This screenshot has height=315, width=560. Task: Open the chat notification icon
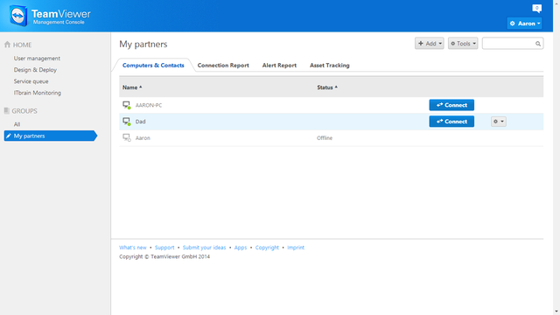(x=536, y=8)
